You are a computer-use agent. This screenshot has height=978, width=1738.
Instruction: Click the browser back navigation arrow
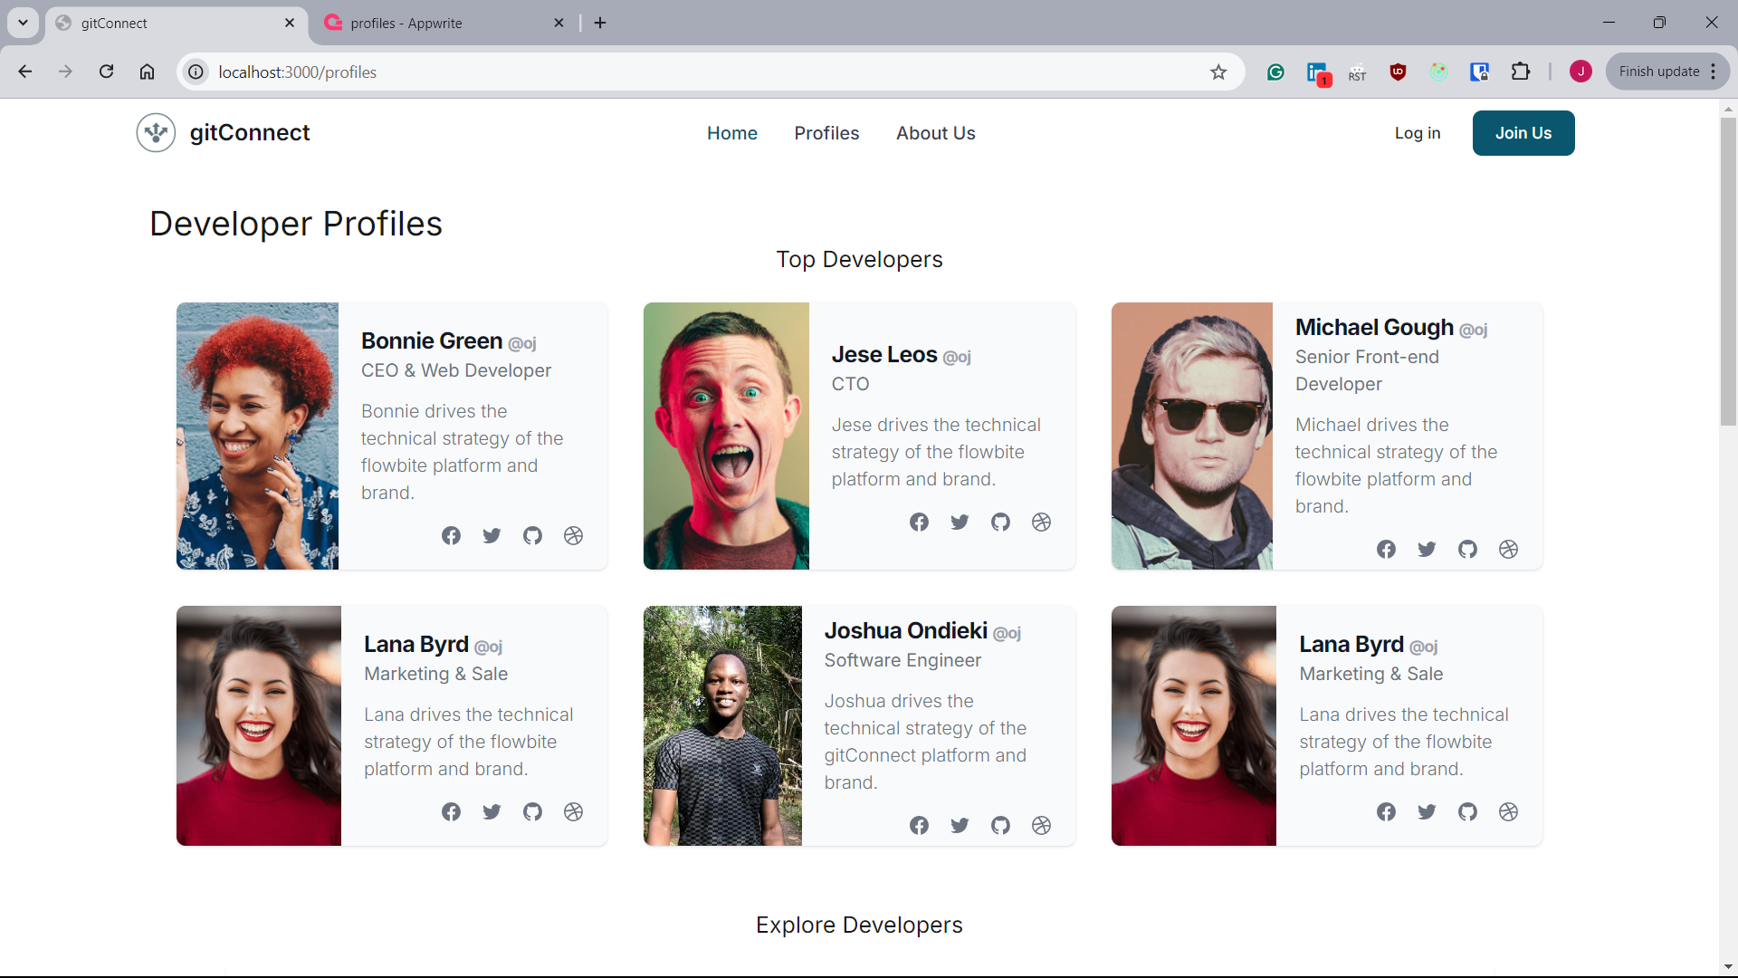25,72
